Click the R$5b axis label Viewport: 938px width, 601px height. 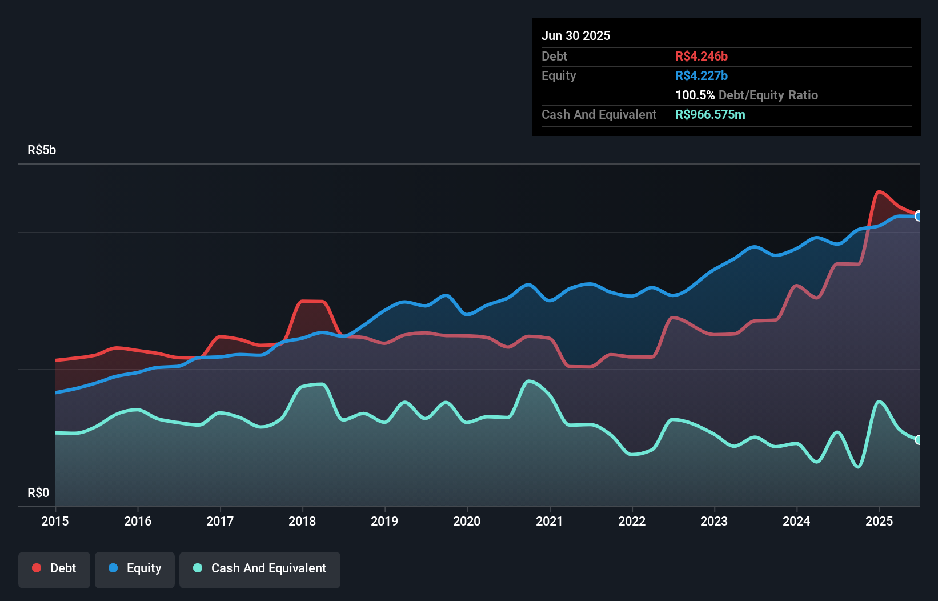[42, 150]
